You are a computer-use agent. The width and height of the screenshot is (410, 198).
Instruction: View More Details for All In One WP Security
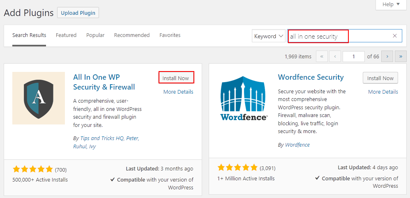tap(178, 92)
